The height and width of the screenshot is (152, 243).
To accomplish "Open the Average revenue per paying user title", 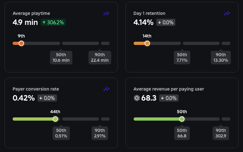I will pos(169,89).
